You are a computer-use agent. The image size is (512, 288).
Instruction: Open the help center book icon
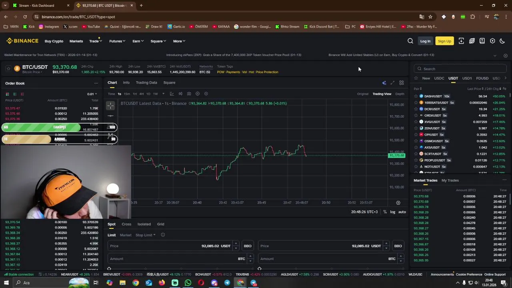(482, 41)
